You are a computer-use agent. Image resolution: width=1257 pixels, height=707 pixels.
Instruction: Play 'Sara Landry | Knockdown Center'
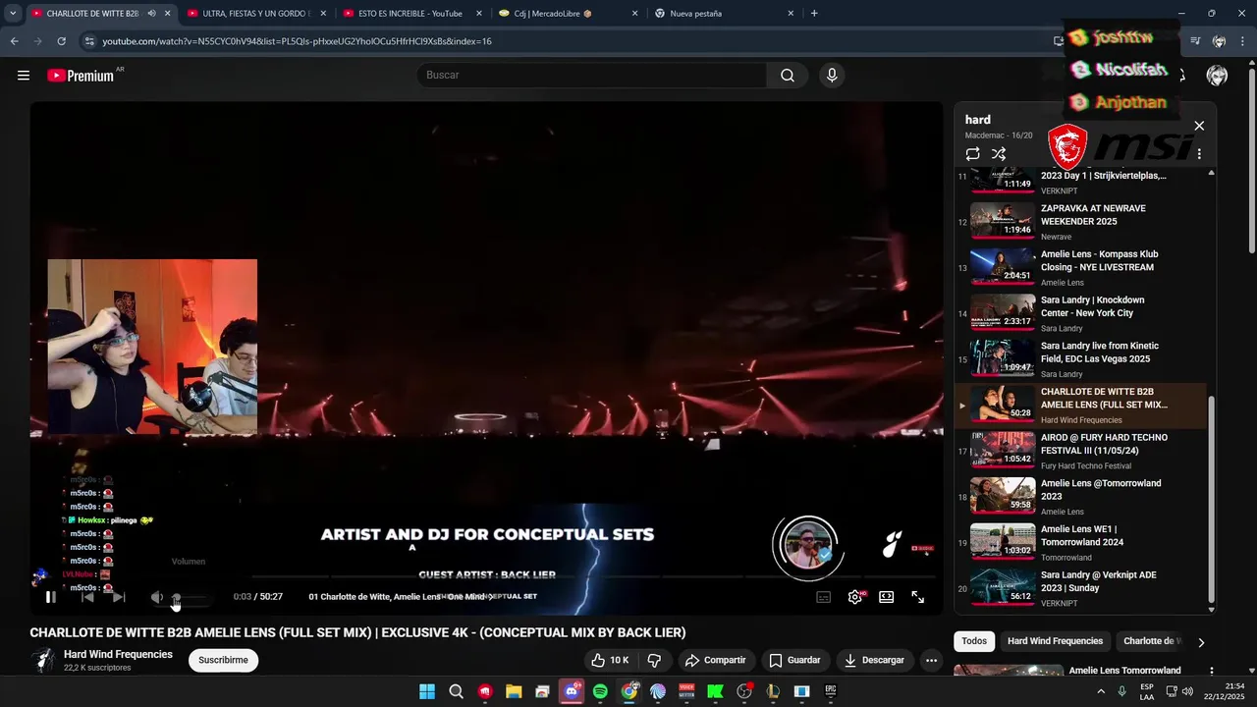(1080, 313)
